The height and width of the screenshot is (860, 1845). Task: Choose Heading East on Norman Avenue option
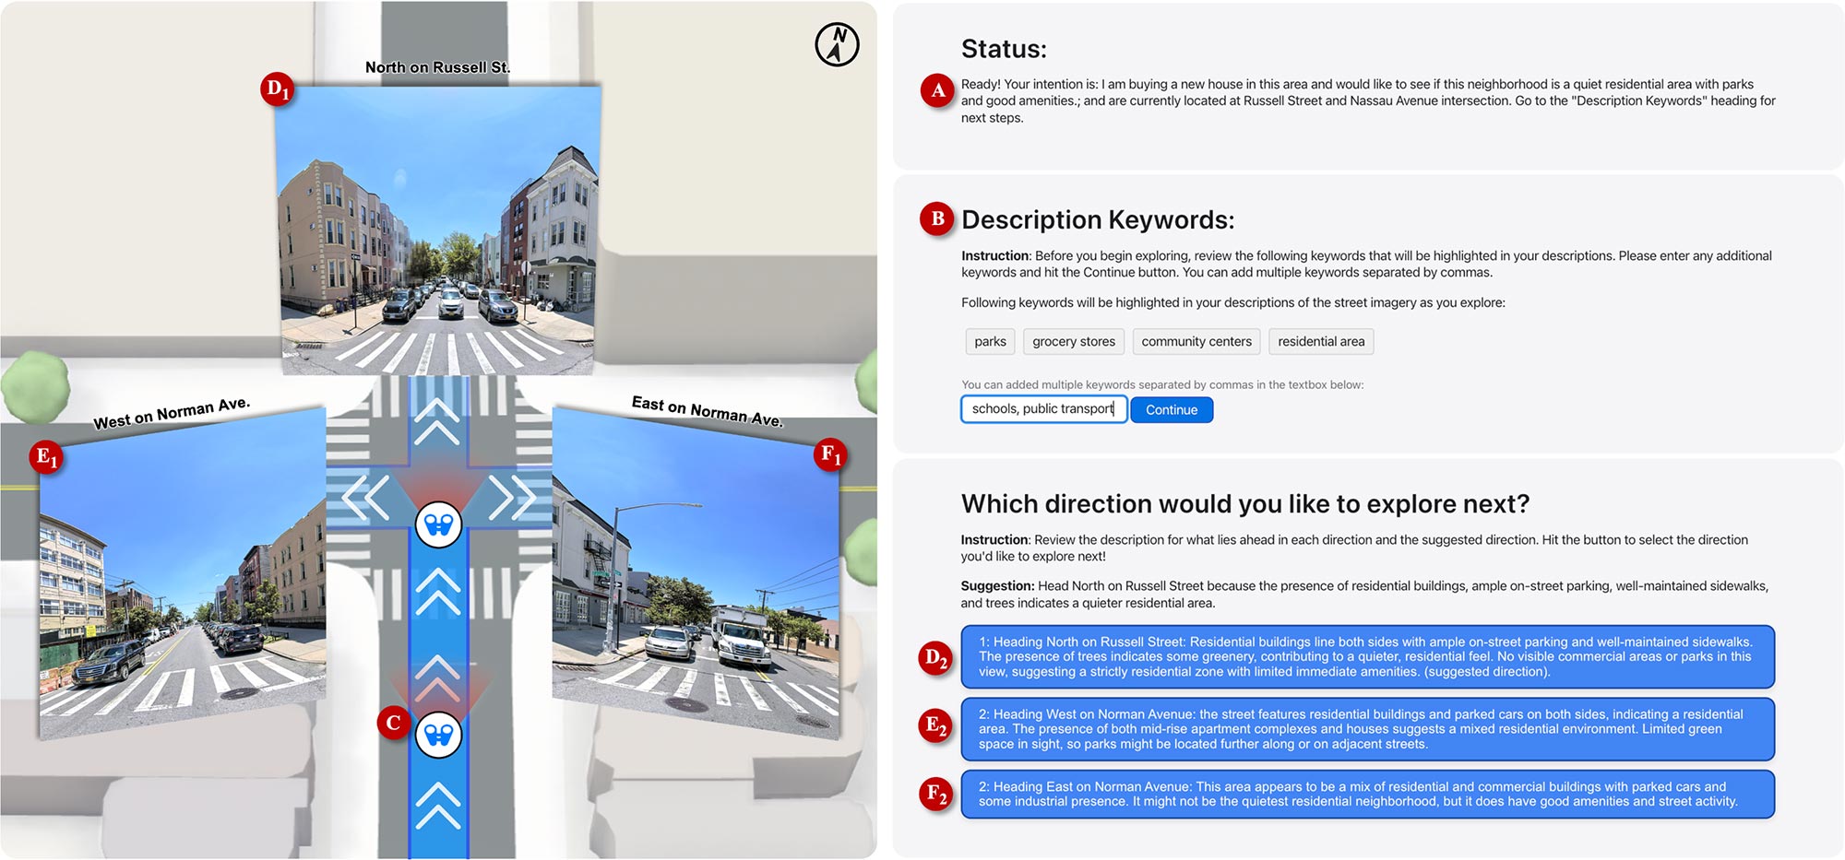pos(1367,794)
